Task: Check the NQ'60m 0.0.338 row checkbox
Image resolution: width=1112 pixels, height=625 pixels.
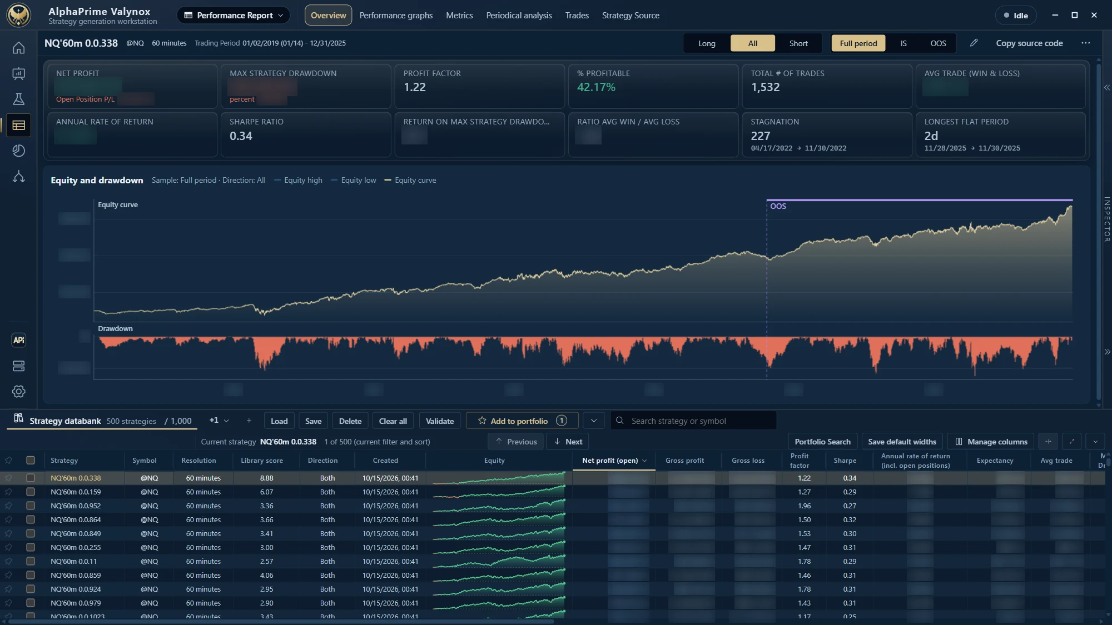Action: point(31,478)
